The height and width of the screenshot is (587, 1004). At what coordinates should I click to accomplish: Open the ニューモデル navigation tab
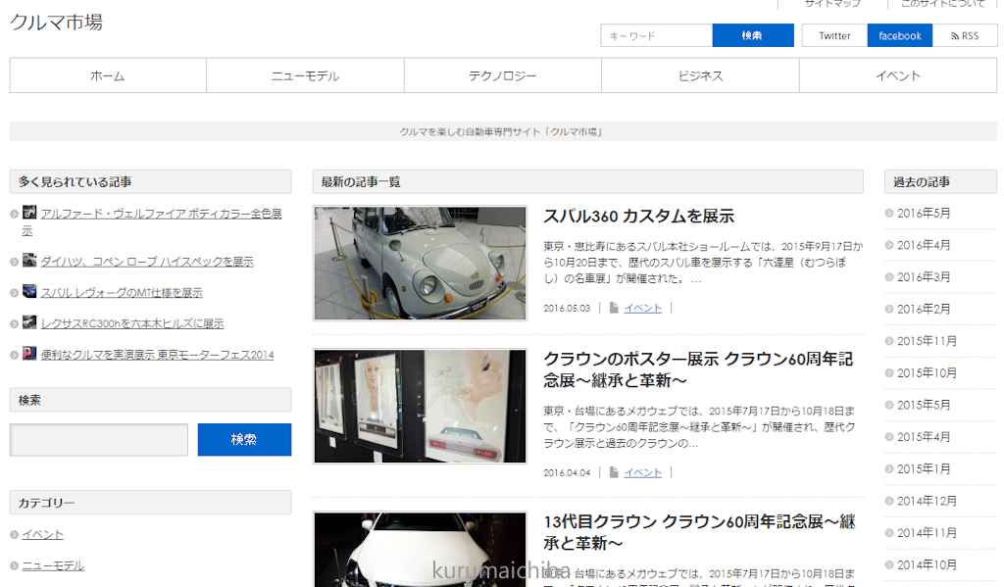click(x=305, y=75)
